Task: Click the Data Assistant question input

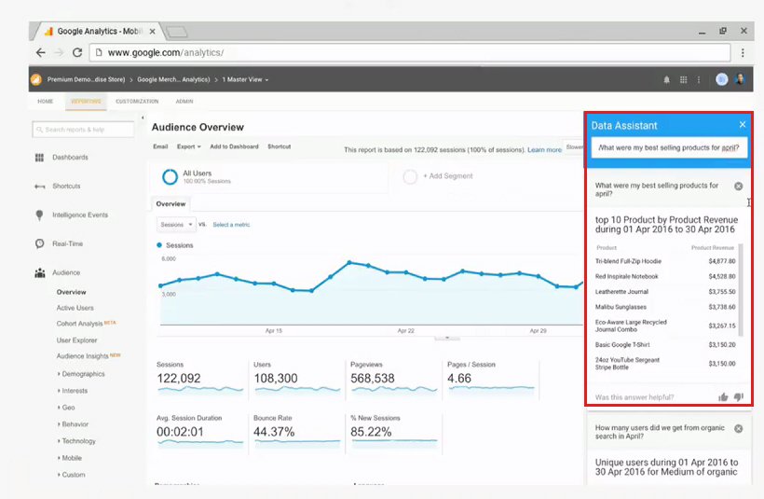Action: tap(669, 147)
